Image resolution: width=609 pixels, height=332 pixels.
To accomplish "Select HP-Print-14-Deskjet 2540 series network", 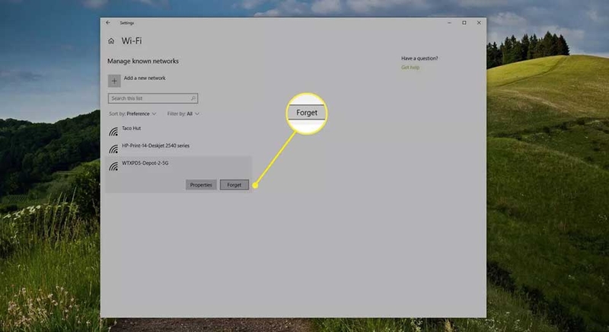I will [x=156, y=145].
